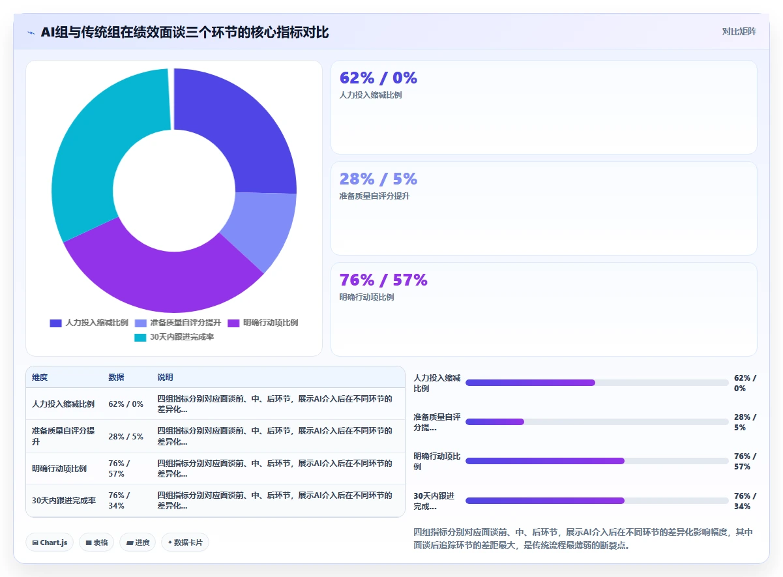Click the small icon before the dashboard title
This screenshot has width=783, height=577.
pos(31,33)
